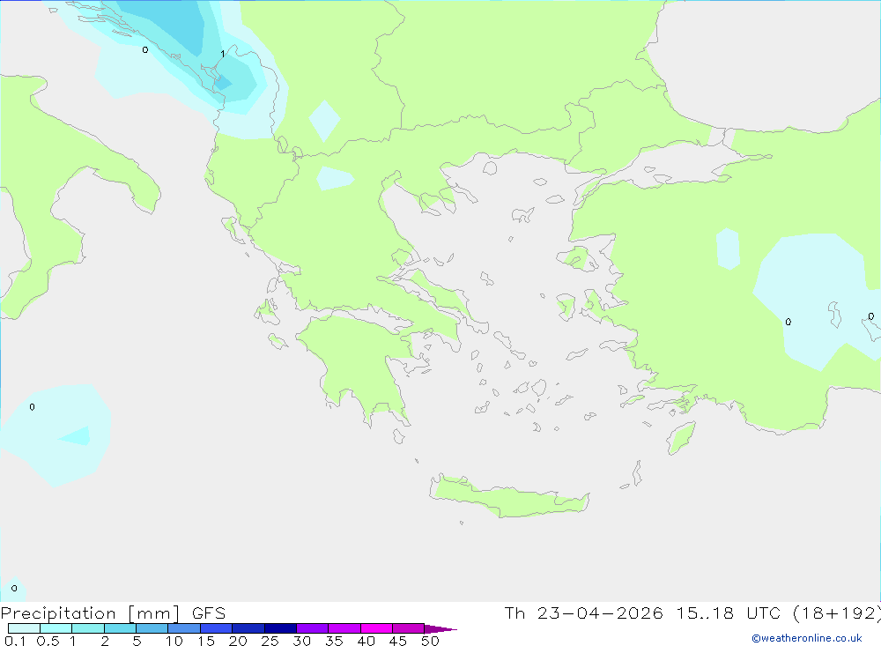Viewport: 881px width, 646px height.
Task: Pick the 20–25 mm dark navy legend swatch
Action: pos(248,628)
